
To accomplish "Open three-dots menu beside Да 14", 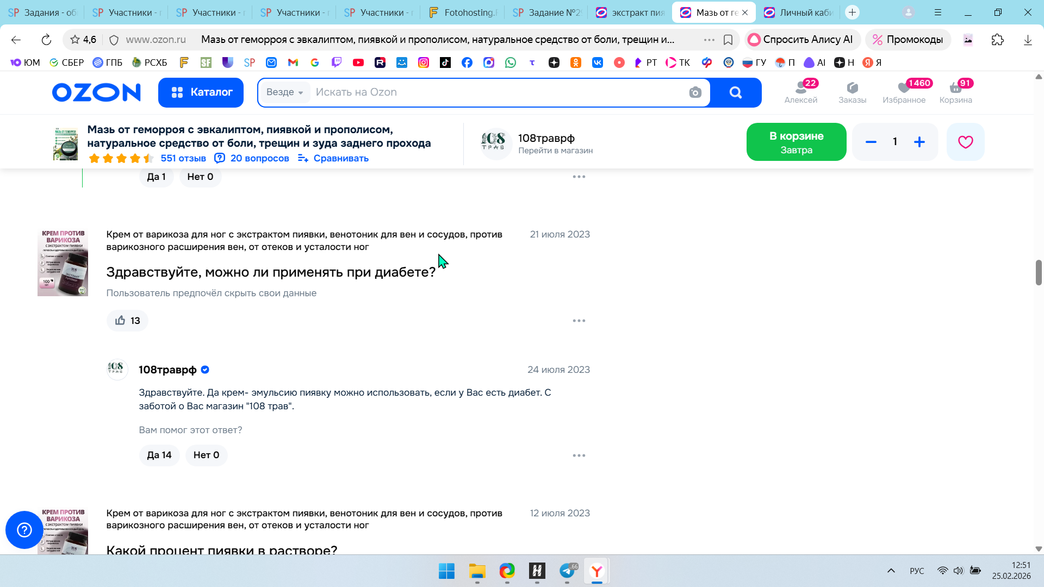I will 579,455.
